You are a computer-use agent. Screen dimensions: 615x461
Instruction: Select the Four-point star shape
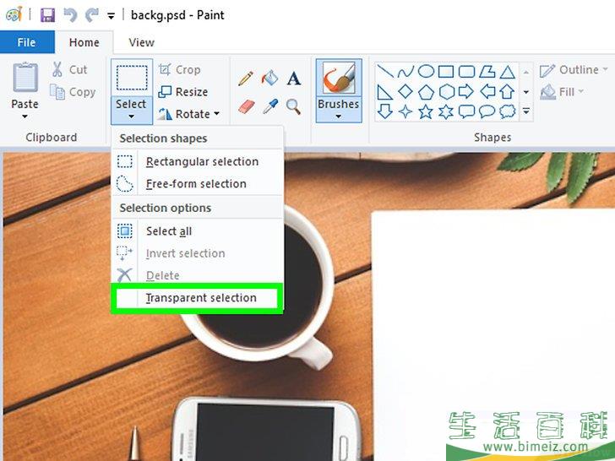(405, 112)
